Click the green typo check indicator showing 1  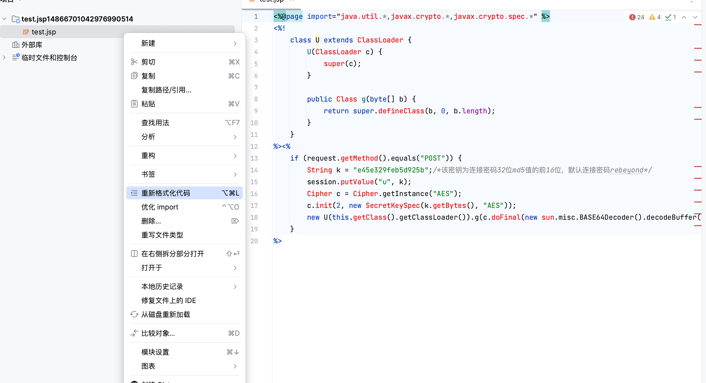pyautogui.click(x=670, y=17)
